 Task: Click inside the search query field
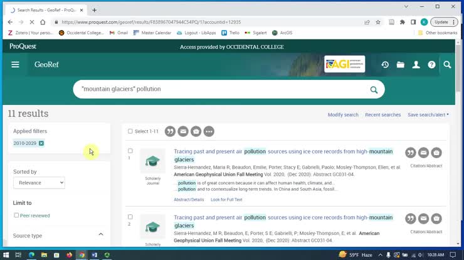pyautogui.click(x=219, y=89)
